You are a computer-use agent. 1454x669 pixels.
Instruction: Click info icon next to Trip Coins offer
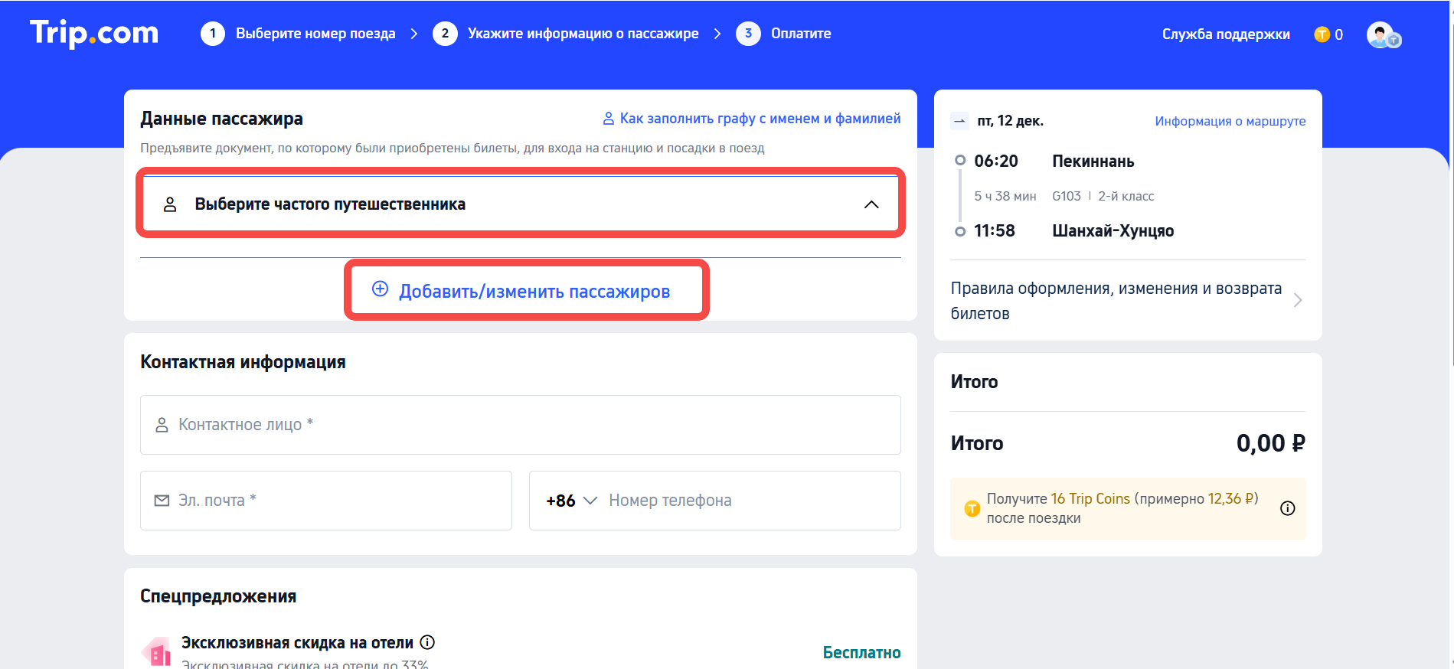[1287, 508]
